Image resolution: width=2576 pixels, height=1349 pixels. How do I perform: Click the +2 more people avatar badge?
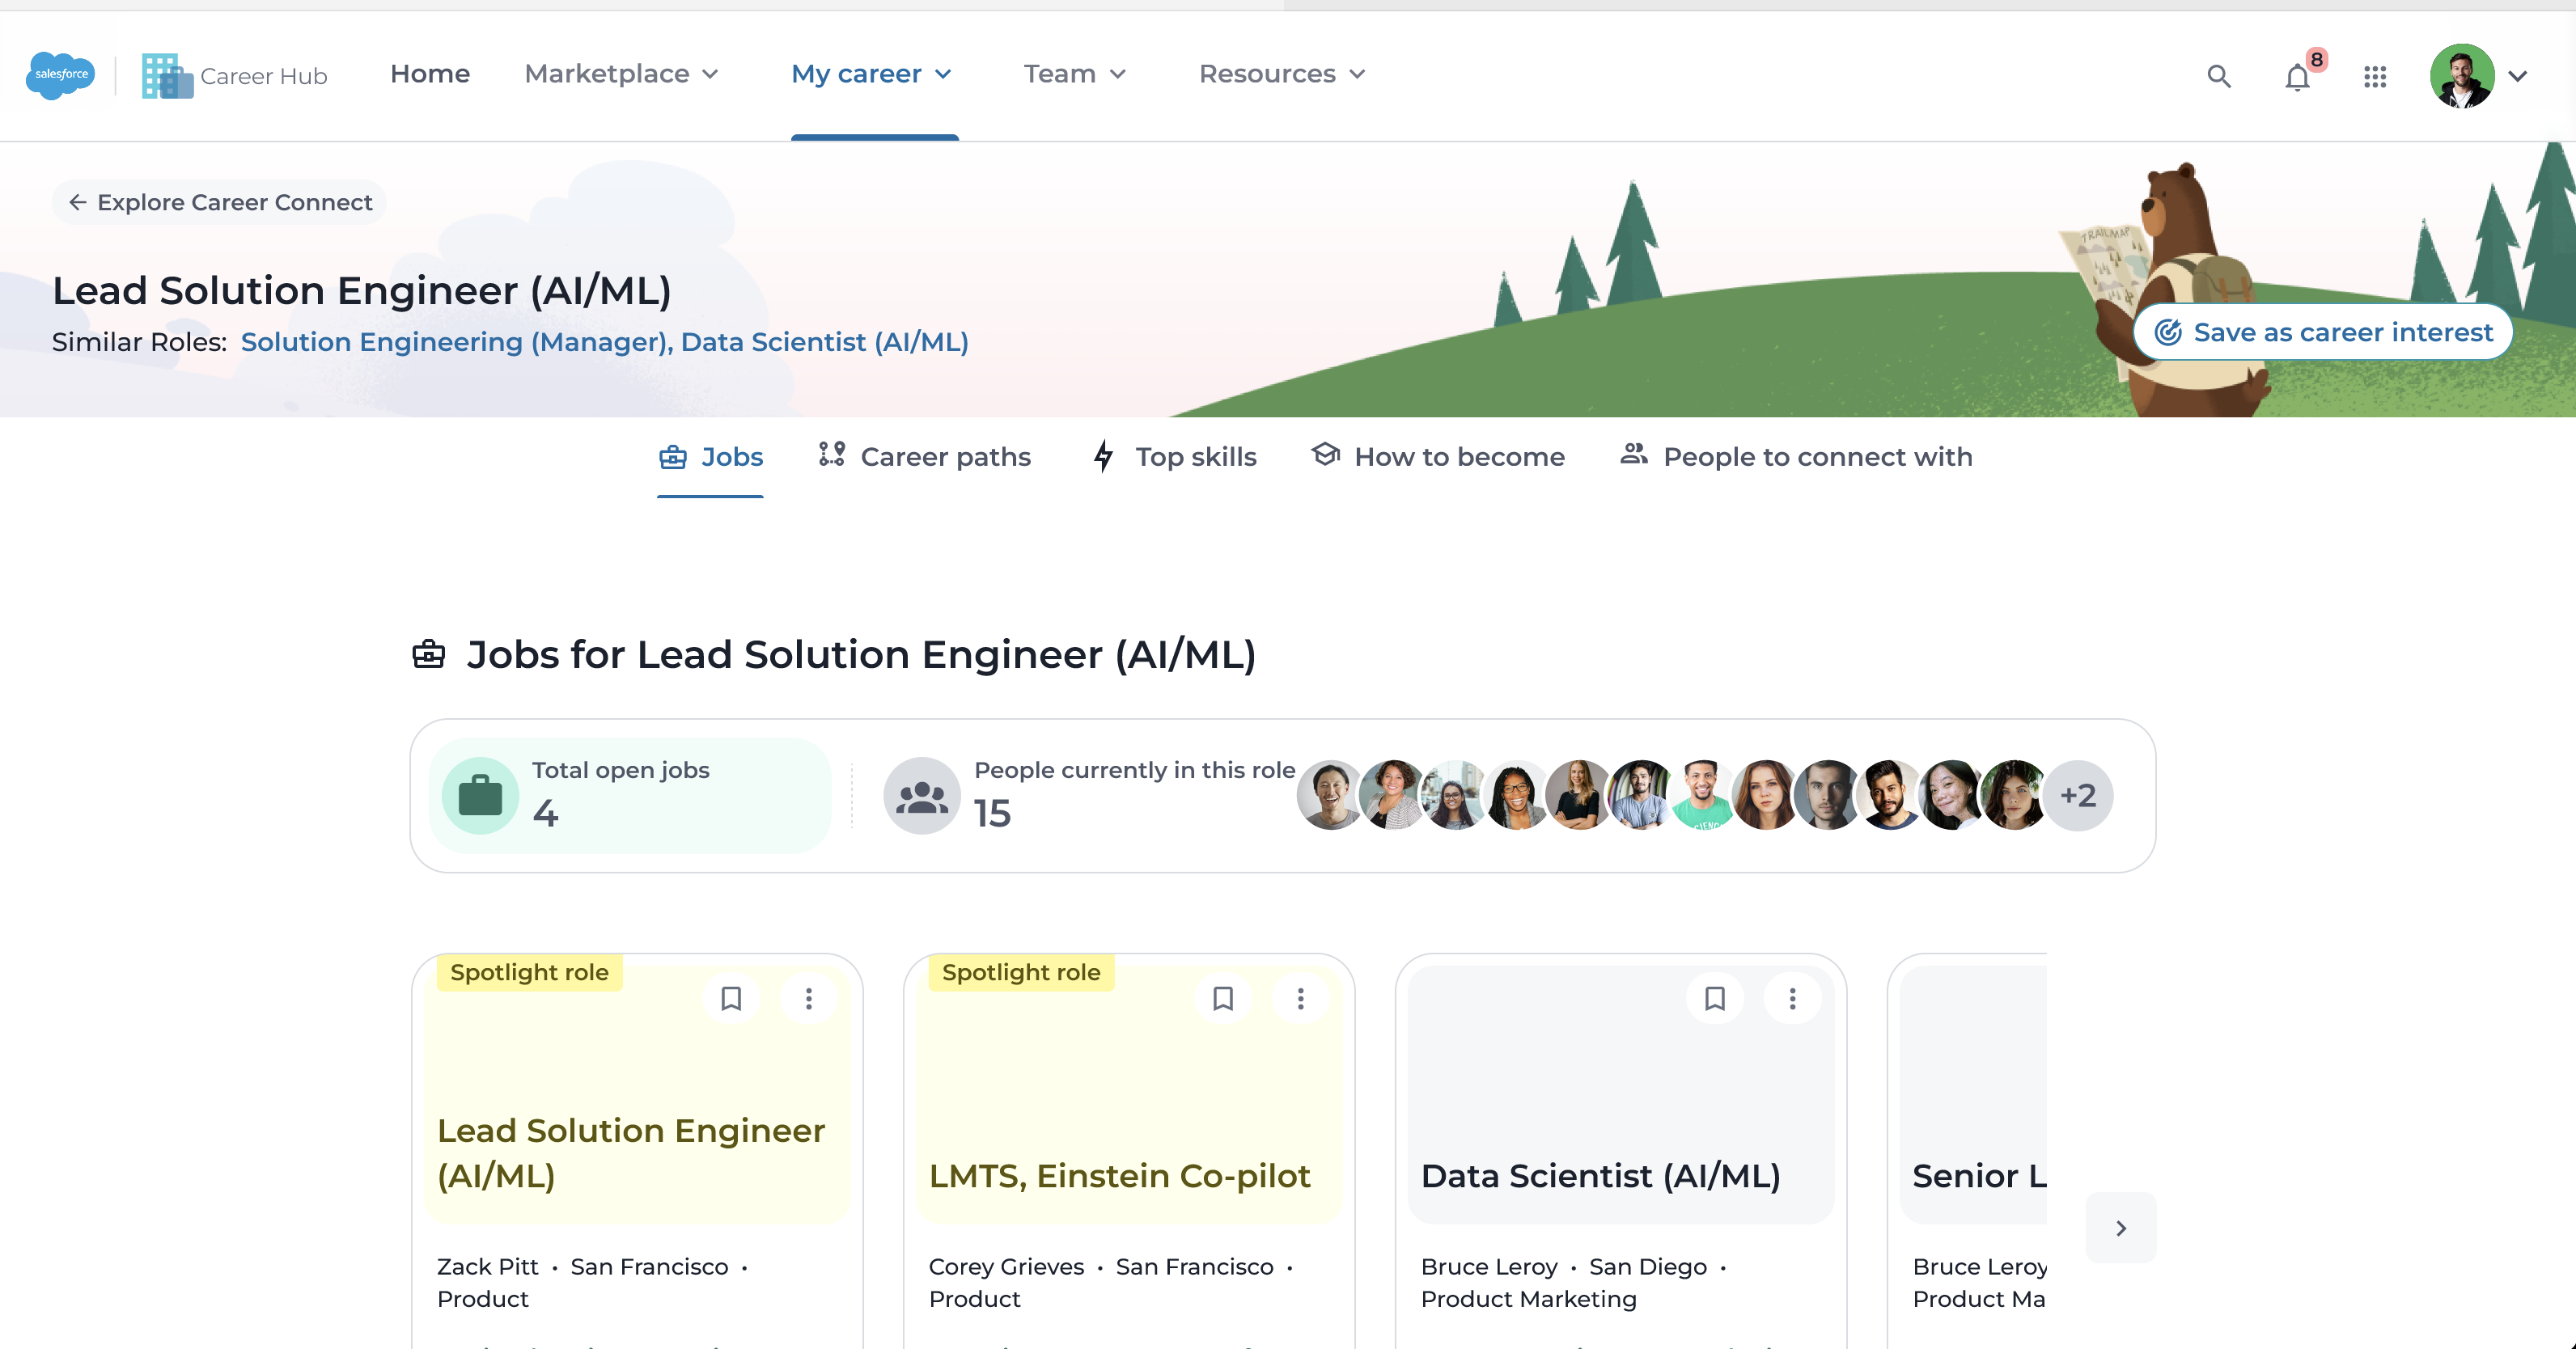coord(2077,796)
